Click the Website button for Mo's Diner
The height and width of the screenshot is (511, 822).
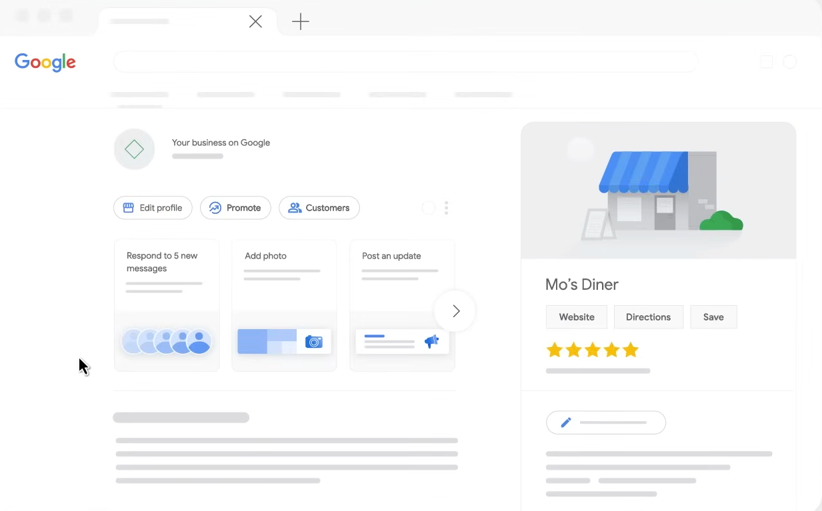577,317
